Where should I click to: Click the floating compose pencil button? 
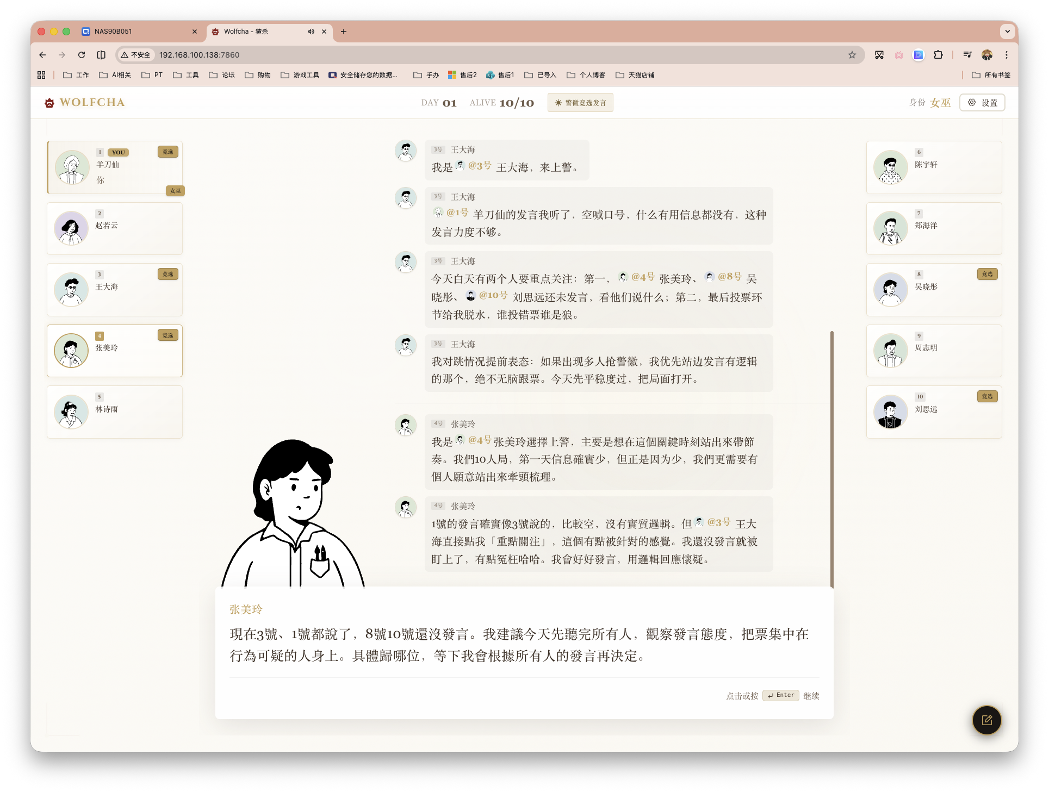tap(986, 720)
